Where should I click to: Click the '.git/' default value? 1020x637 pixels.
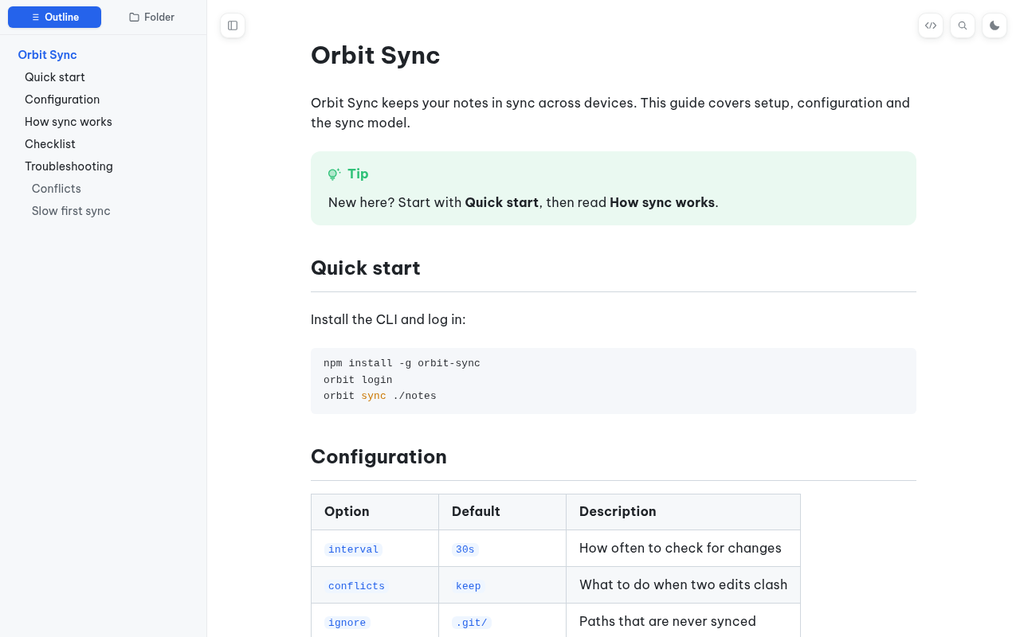[x=472, y=623]
